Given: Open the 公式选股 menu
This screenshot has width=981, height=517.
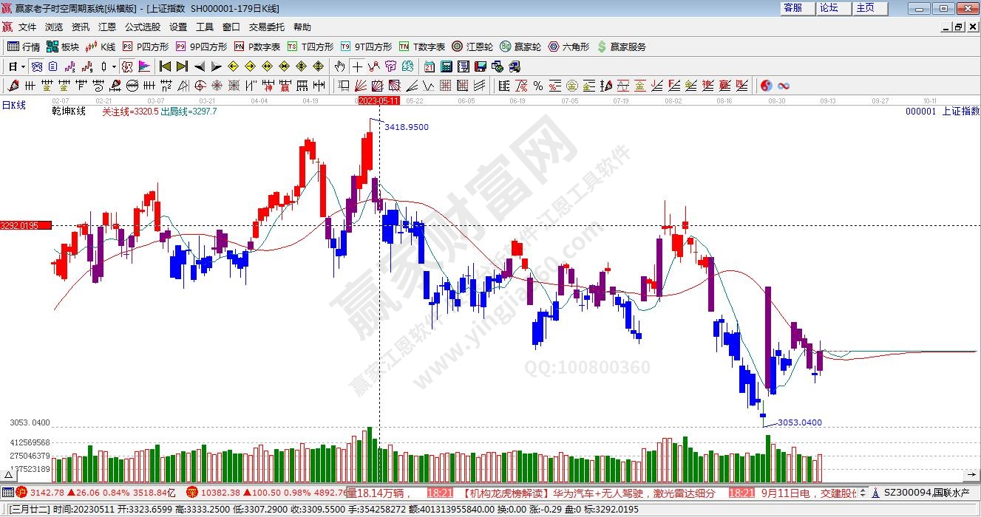Looking at the screenshot, I should 142,27.
